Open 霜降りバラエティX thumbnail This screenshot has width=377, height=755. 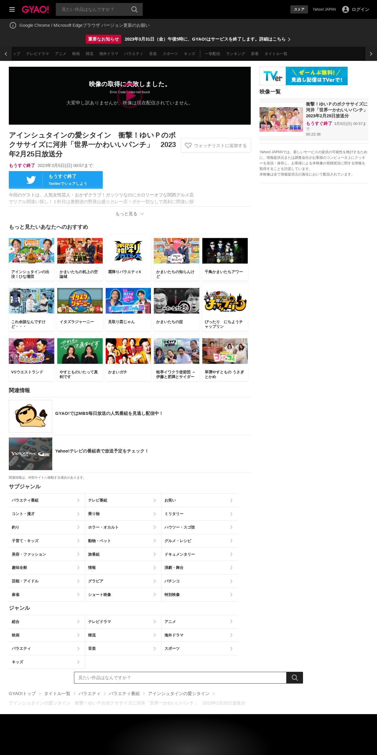[128, 251]
